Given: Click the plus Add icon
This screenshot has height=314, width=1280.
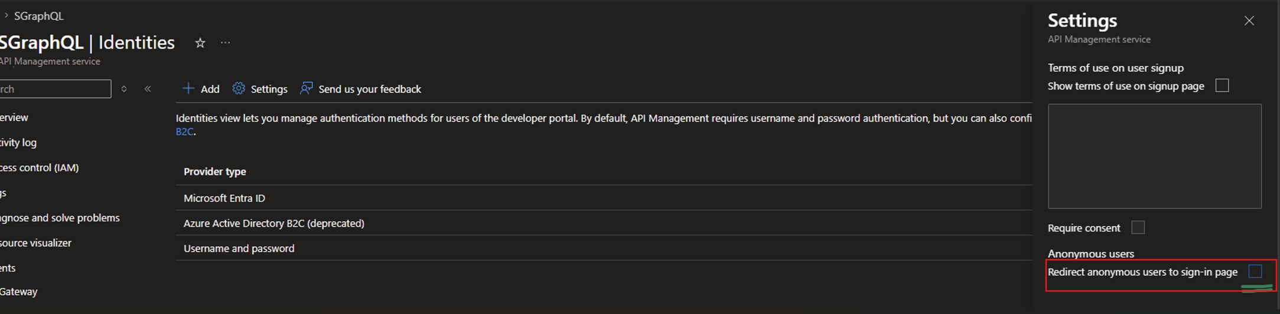Looking at the screenshot, I should [188, 89].
